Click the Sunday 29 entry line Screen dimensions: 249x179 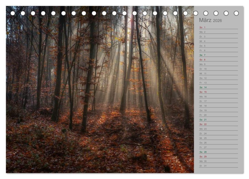pyautogui.click(x=219, y=156)
